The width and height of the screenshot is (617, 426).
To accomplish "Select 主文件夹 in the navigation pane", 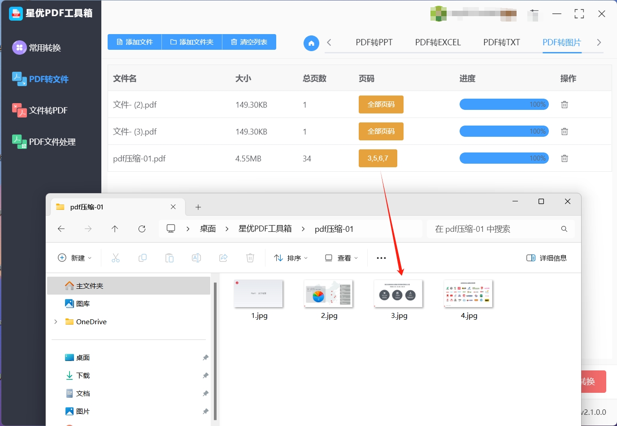I will (129, 286).
